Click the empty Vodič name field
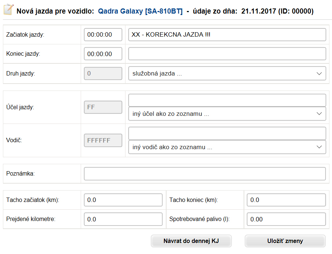The height and width of the screenshot is (254, 332). [227, 133]
